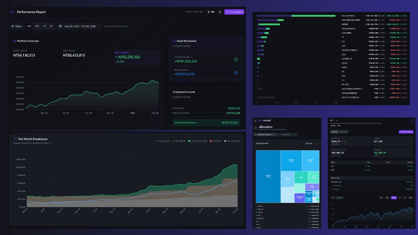418x235 pixels.
Task: Click the refresh icon beside TWD
Action: 220,12
